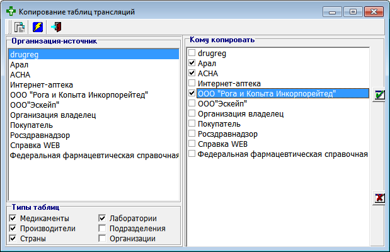Check Росздравнадзор in Кому копировать list
Screen dimensions: 390x252
tap(192, 134)
